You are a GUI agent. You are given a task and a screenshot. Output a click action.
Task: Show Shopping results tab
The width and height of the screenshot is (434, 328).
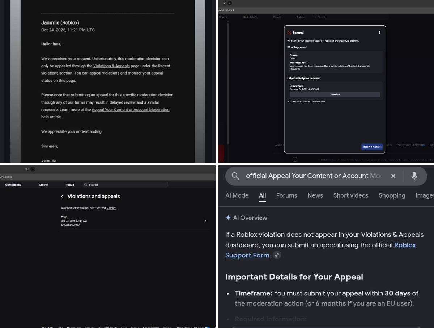click(x=392, y=195)
